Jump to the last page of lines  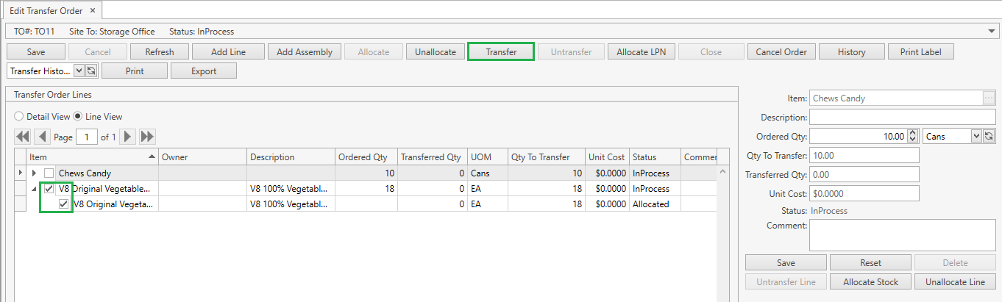147,137
